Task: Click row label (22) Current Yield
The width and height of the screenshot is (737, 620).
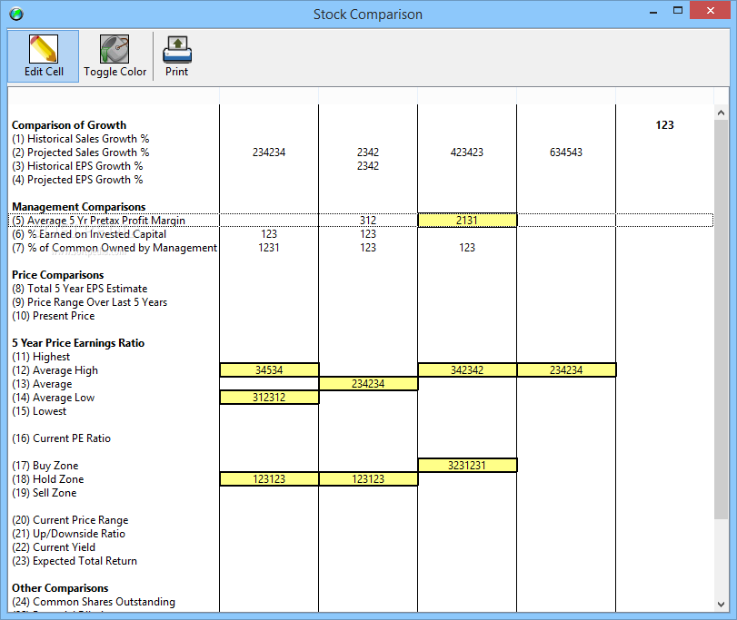Action: (x=54, y=546)
